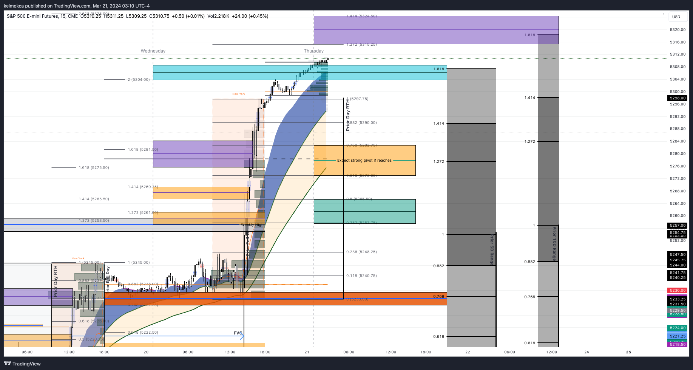Click the Thursday session label
The image size is (693, 370).
[314, 51]
